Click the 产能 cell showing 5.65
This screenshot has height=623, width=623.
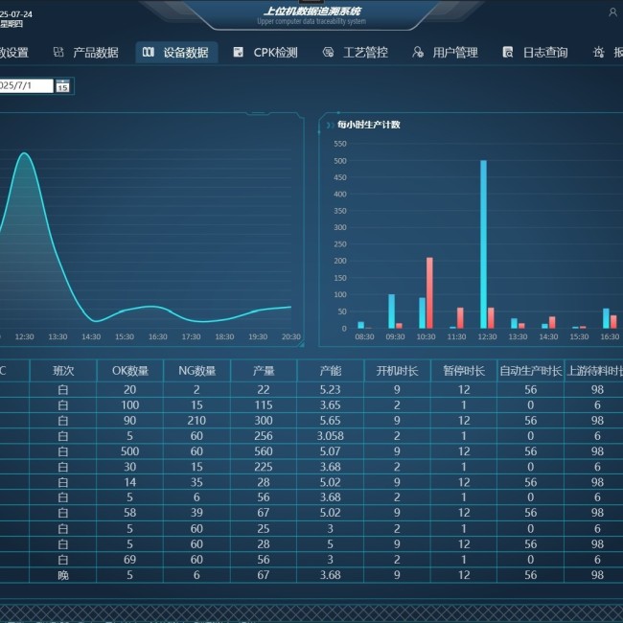(330, 421)
